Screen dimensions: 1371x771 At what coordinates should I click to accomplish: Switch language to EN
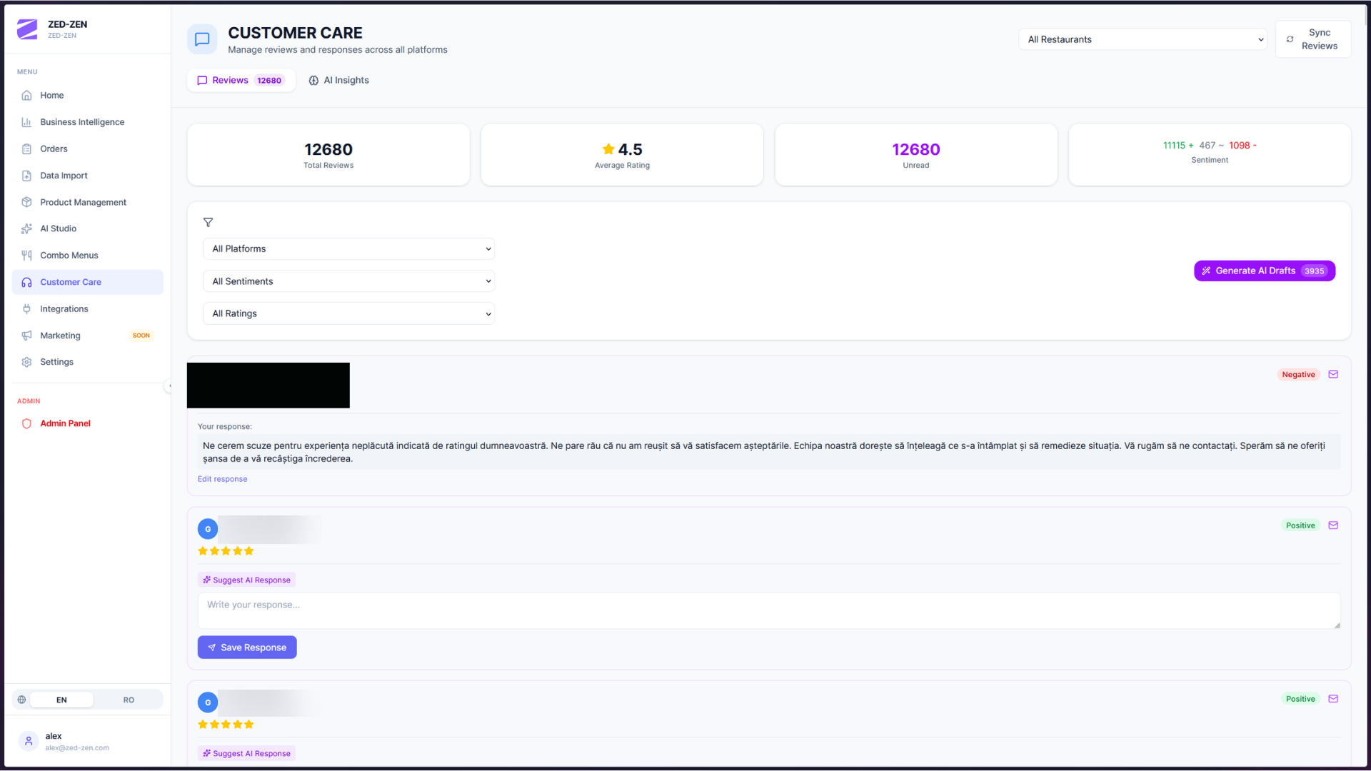(x=61, y=700)
